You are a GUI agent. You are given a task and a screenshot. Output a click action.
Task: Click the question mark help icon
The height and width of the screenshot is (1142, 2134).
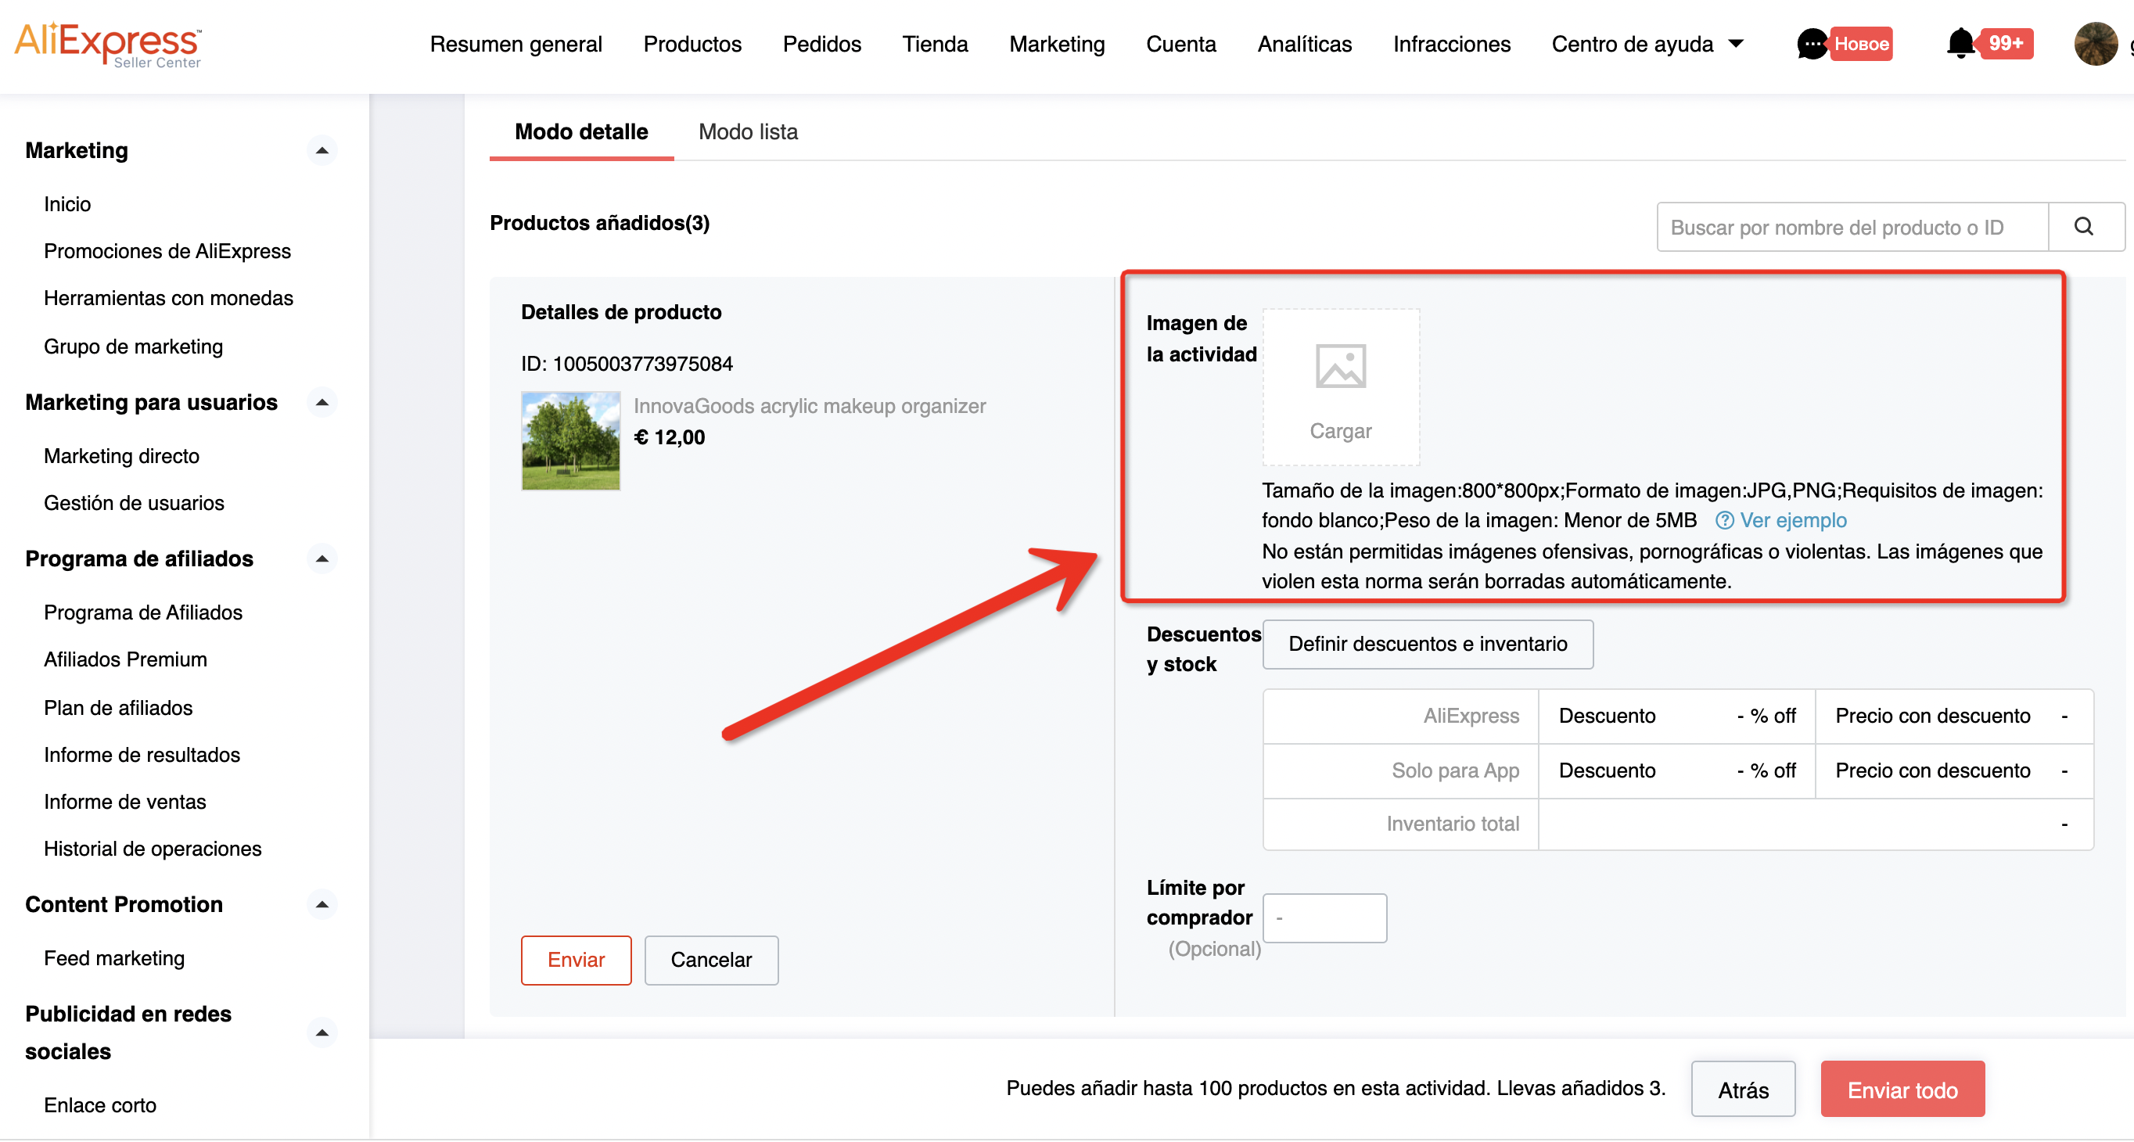pos(1723,520)
